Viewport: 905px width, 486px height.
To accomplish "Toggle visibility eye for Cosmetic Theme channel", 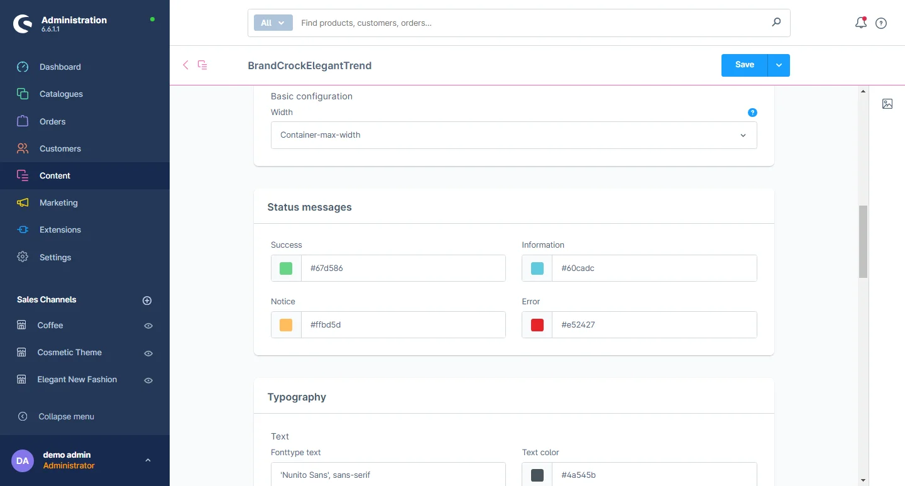I will [148, 353].
